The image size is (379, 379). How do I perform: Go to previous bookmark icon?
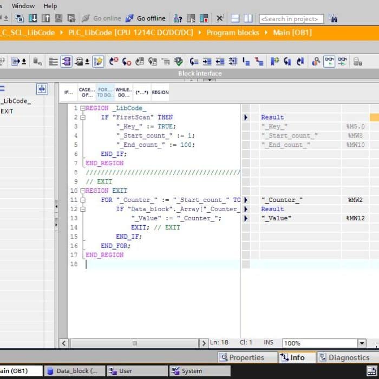(x=300, y=62)
